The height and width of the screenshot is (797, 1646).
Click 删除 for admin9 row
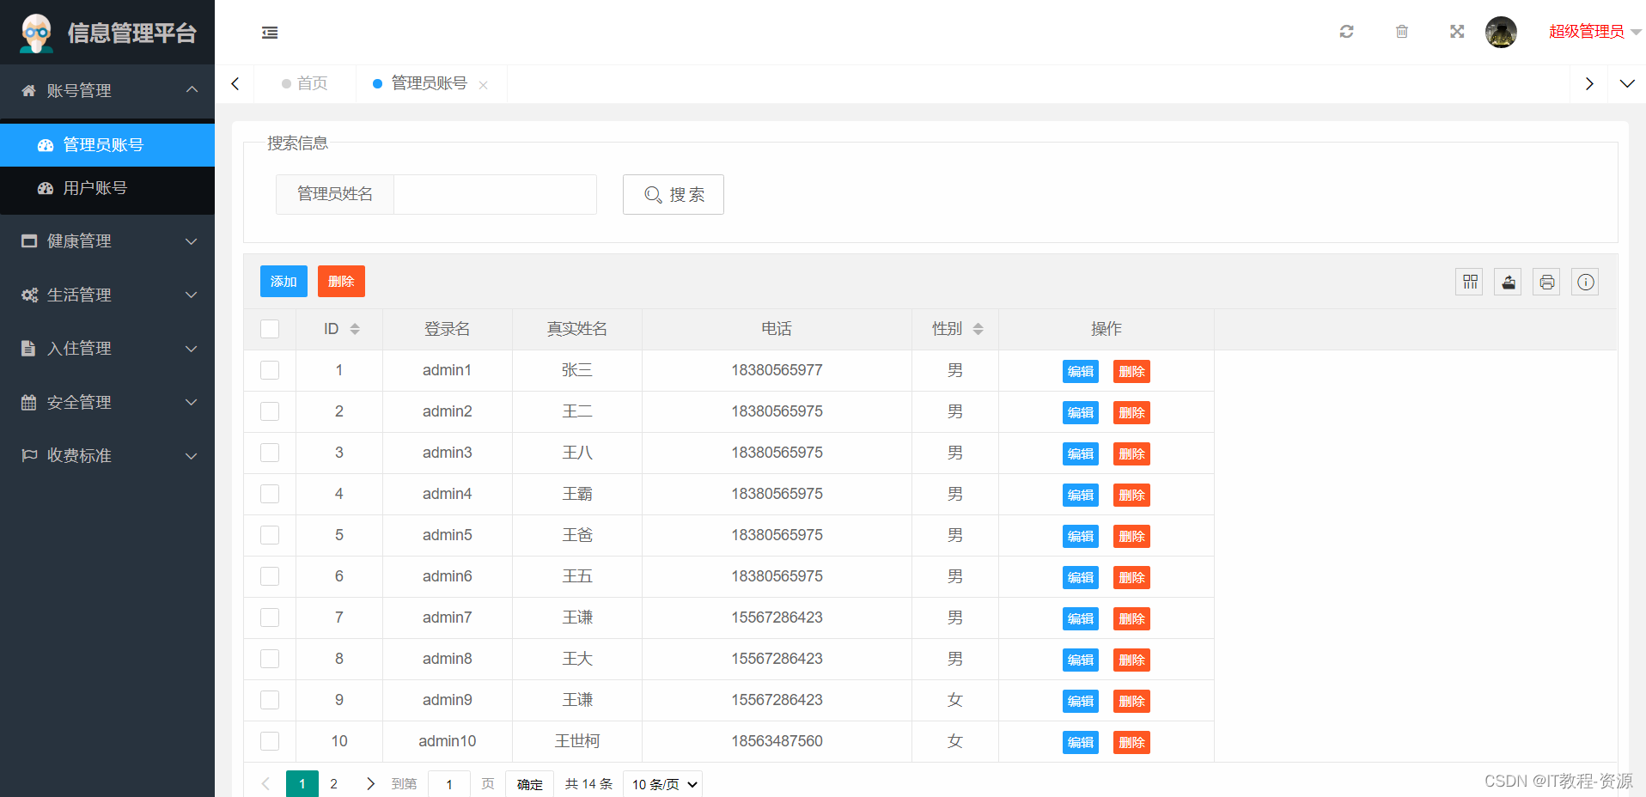click(1131, 701)
